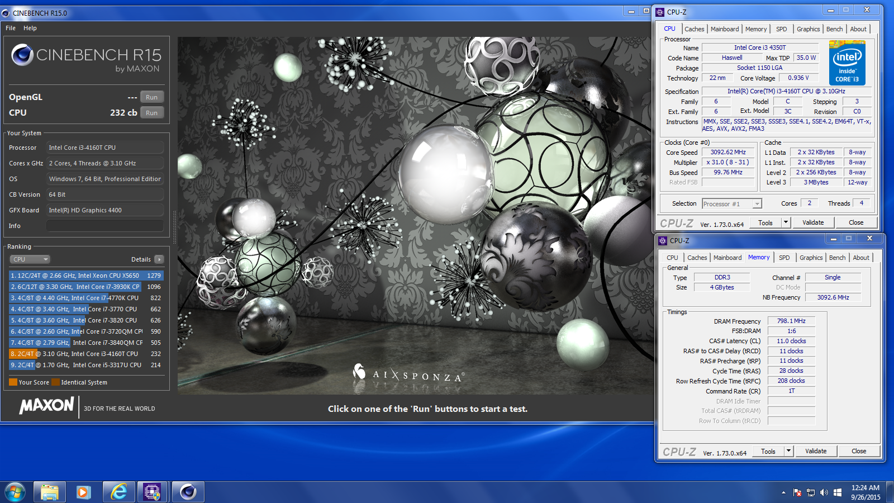
Task: Launch Internet Explorer from taskbar
Action: click(118, 492)
